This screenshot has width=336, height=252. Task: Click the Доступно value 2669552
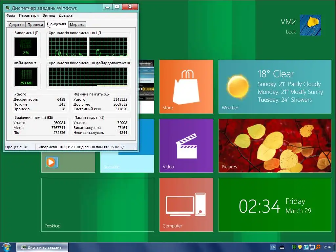pyautogui.click(x=120, y=104)
